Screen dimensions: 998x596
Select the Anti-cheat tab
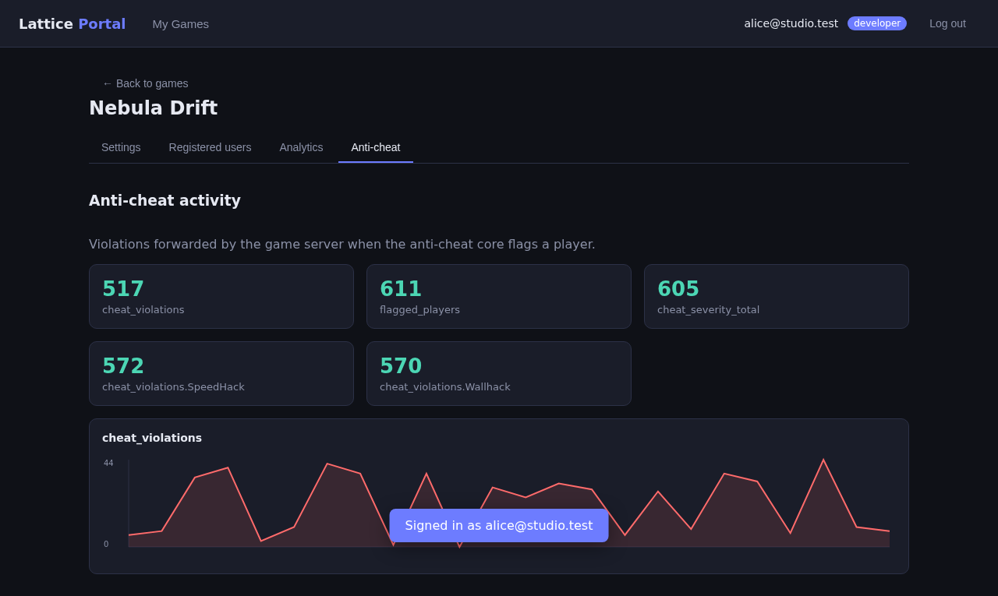coord(376,147)
